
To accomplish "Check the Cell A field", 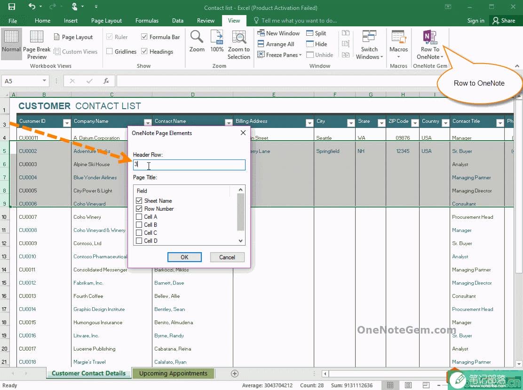I will coord(139,216).
